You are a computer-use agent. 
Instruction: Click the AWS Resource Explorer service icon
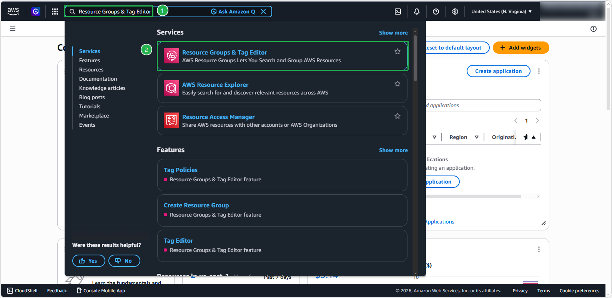[171, 88]
